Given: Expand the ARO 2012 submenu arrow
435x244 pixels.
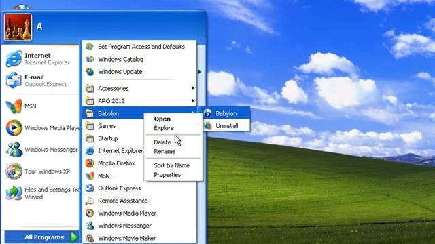Looking at the screenshot, I should coord(193,101).
